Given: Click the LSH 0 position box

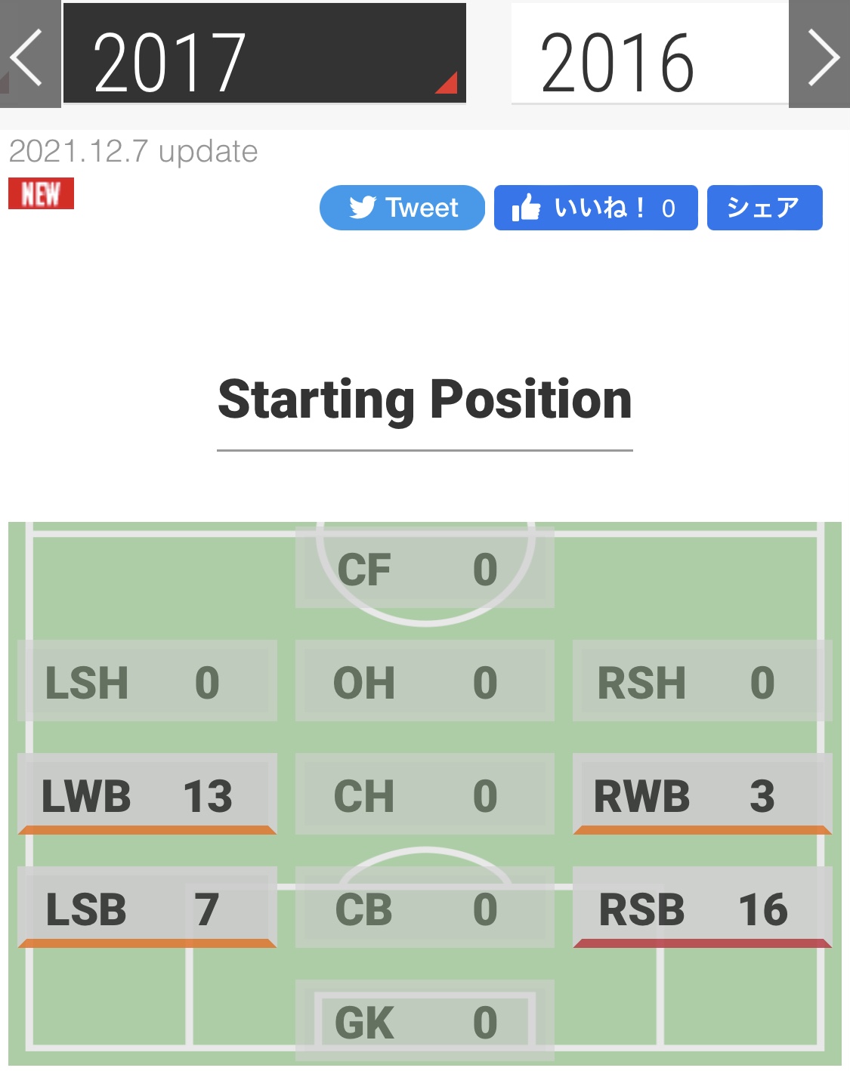Looking at the screenshot, I should 147,681.
